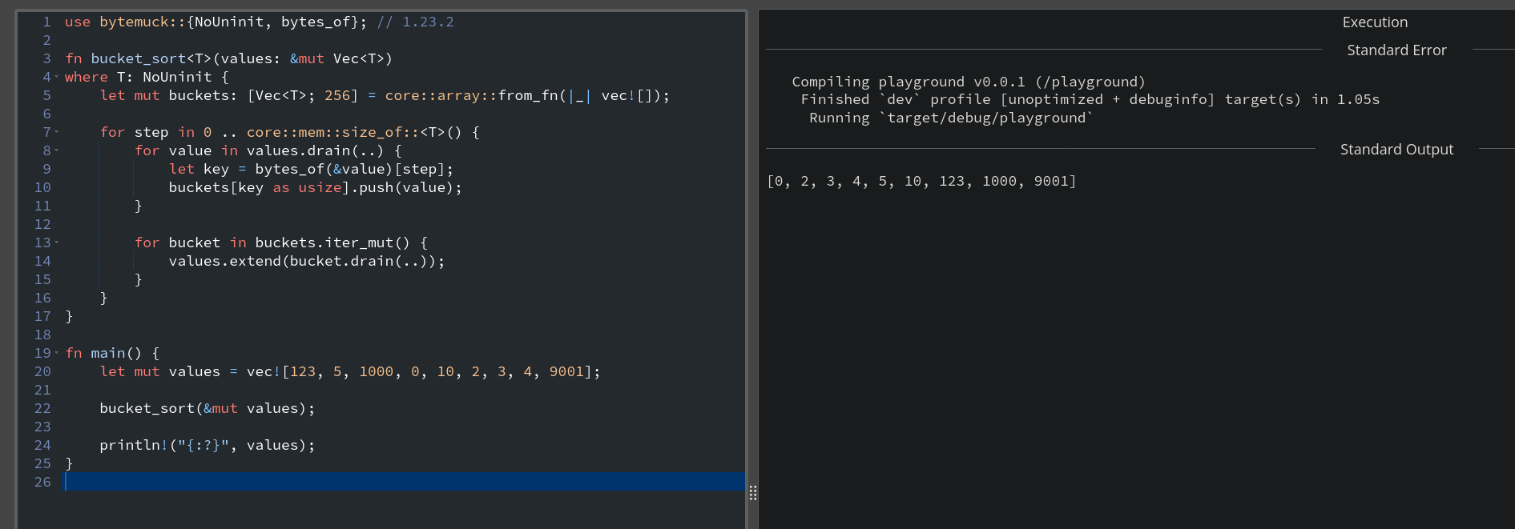The image size is (1515, 529).
Task: Click 'bucket_sort(&mut values)' call on line 22
Action: tap(203, 408)
